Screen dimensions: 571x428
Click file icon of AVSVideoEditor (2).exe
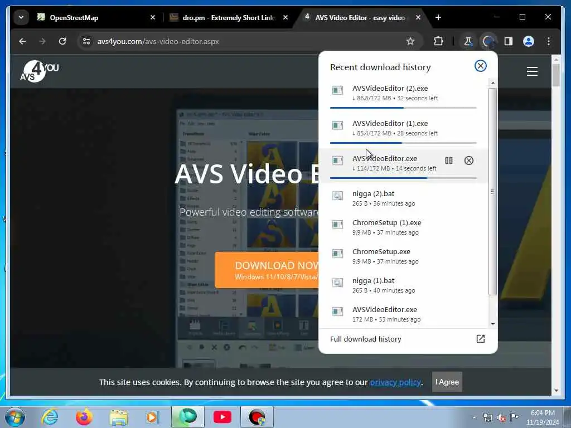(x=337, y=90)
